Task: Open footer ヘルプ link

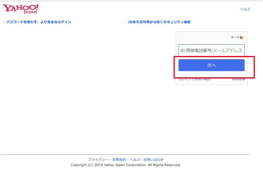Action: coord(135,160)
